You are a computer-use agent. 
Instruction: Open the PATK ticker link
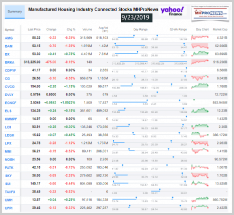9,167
